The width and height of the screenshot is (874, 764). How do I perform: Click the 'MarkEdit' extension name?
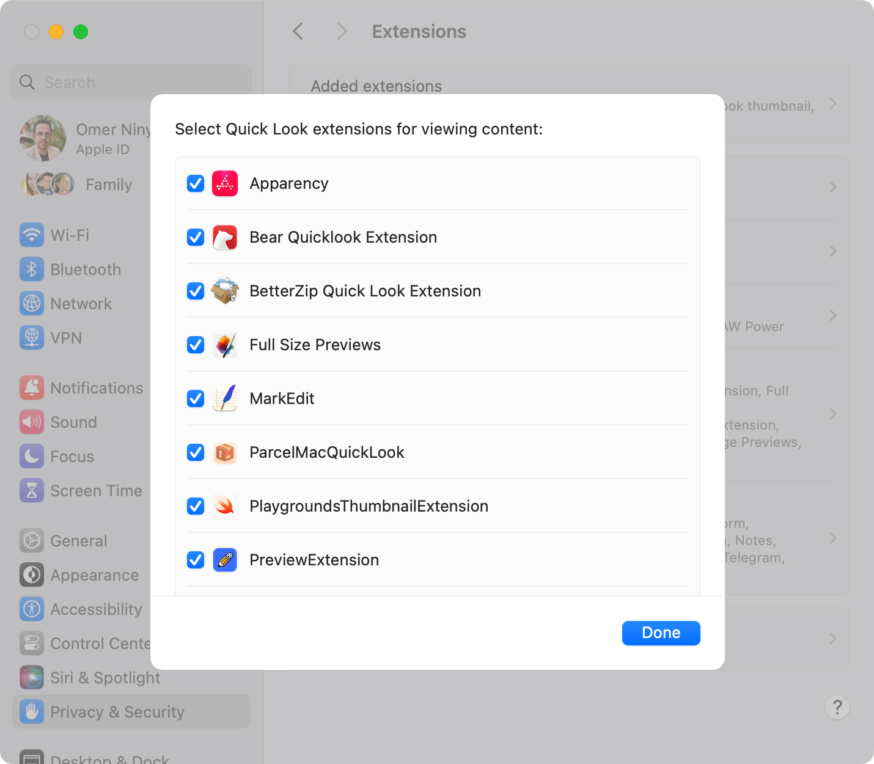pyautogui.click(x=282, y=399)
